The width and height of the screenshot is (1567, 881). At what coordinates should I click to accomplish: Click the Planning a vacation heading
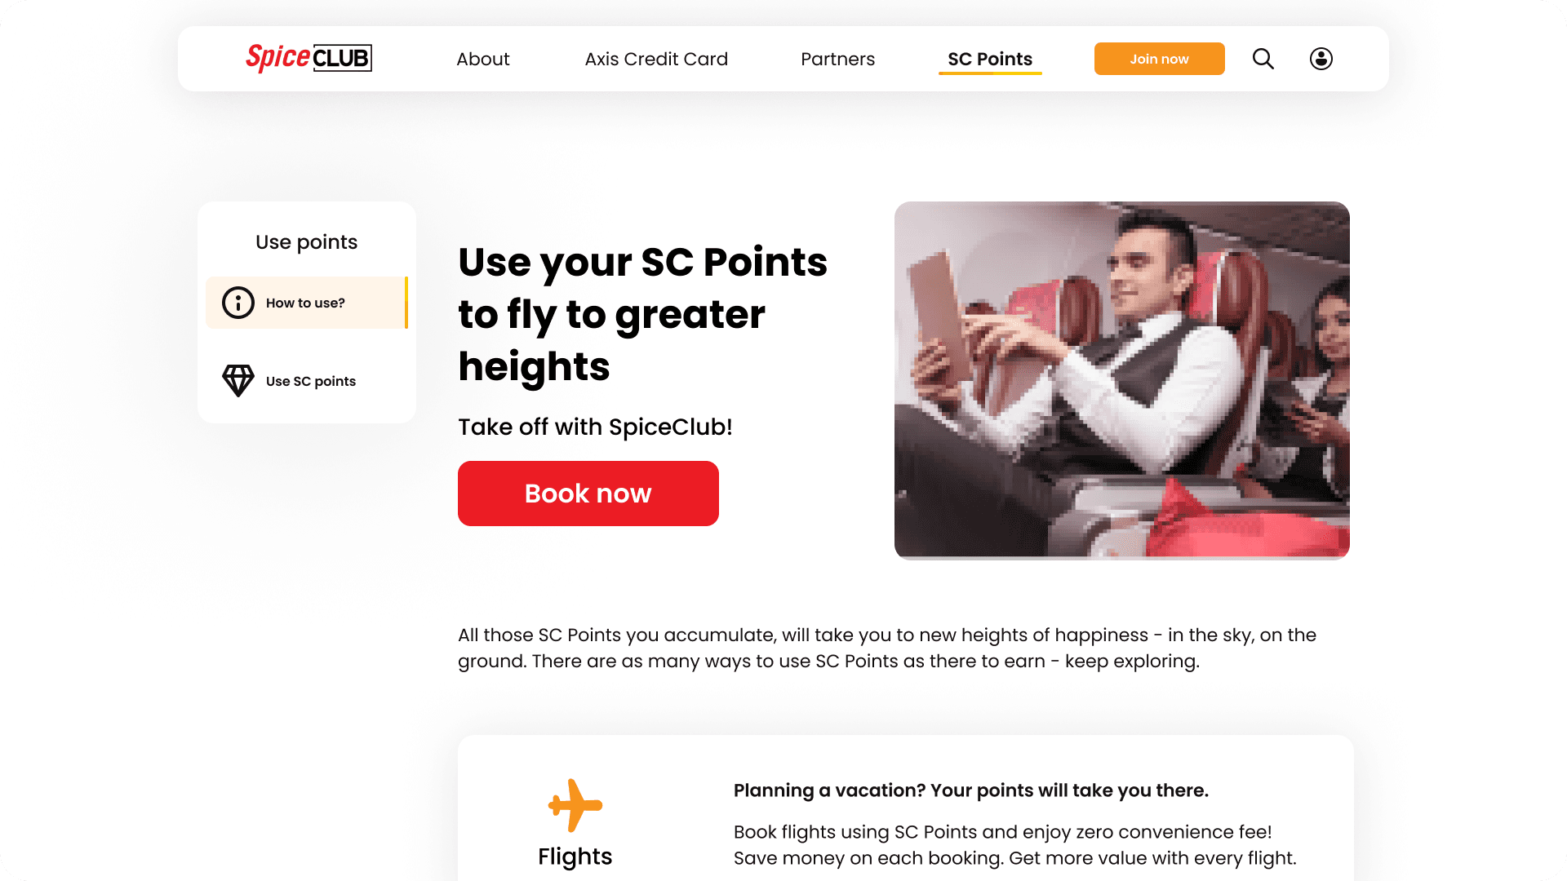point(971,790)
